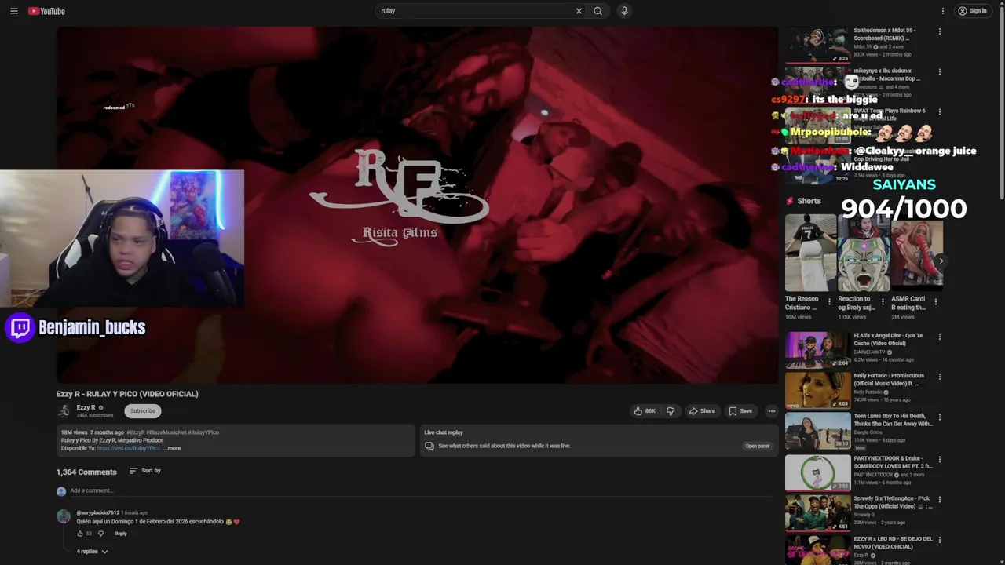Open 'ASMR Cardi B eating' short
Image resolution: width=1005 pixels, height=565 pixels.
click(917, 252)
